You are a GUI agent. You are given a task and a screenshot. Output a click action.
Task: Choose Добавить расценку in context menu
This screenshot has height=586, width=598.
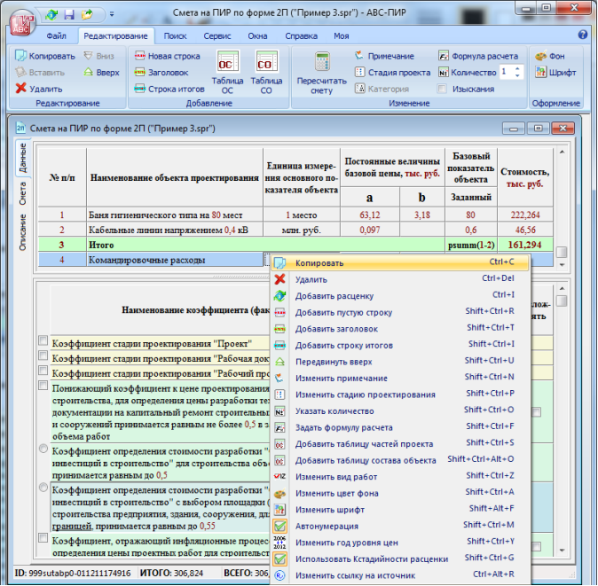coord(400,296)
